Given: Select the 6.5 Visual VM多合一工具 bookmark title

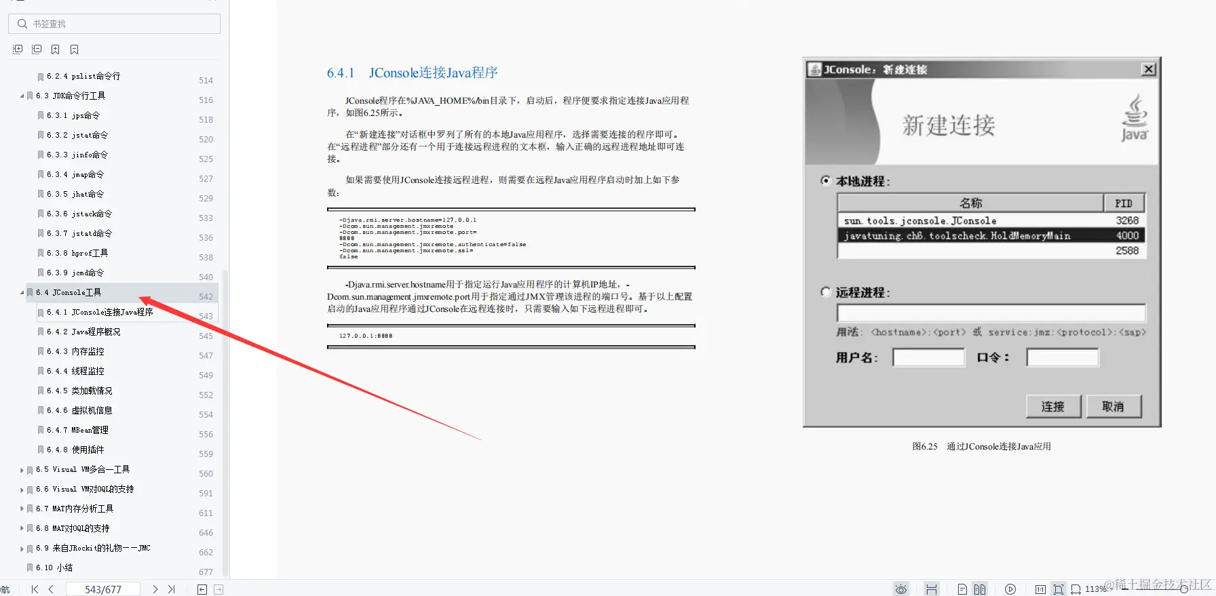Looking at the screenshot, I should pos(83,469).
